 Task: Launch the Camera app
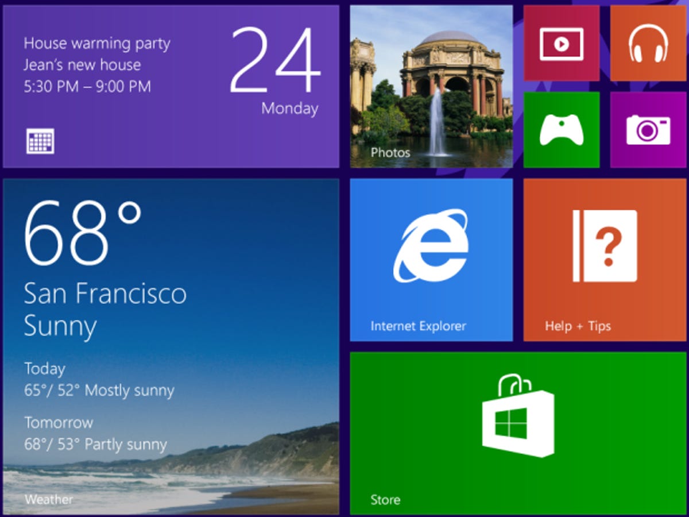[x=648, y=129]
